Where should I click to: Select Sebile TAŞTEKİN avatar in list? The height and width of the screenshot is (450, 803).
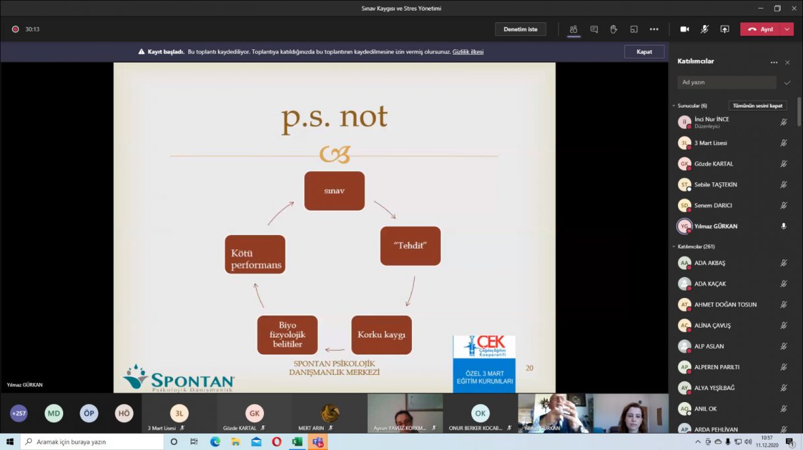(685, 185)
